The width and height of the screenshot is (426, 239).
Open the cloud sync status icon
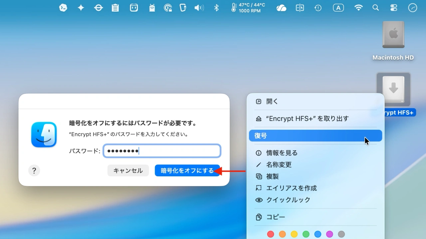coord(281,8)
